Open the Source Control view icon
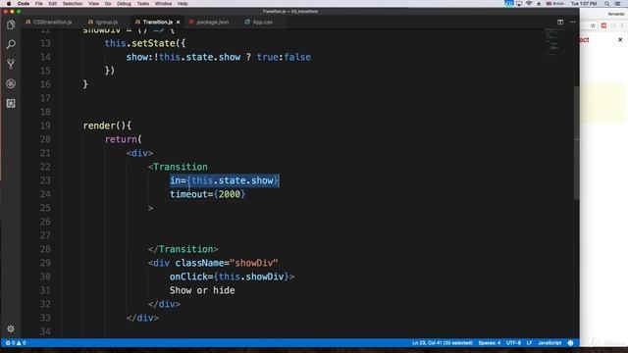Image resolution: width=628 pixels, height=353 pixels. coord(11,64)
